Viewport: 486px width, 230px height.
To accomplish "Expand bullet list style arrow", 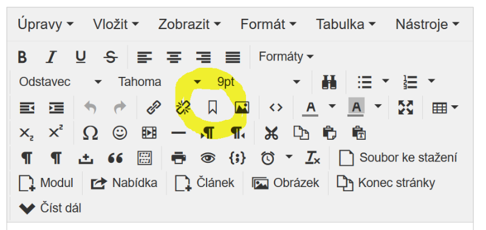I will [385, 81].
